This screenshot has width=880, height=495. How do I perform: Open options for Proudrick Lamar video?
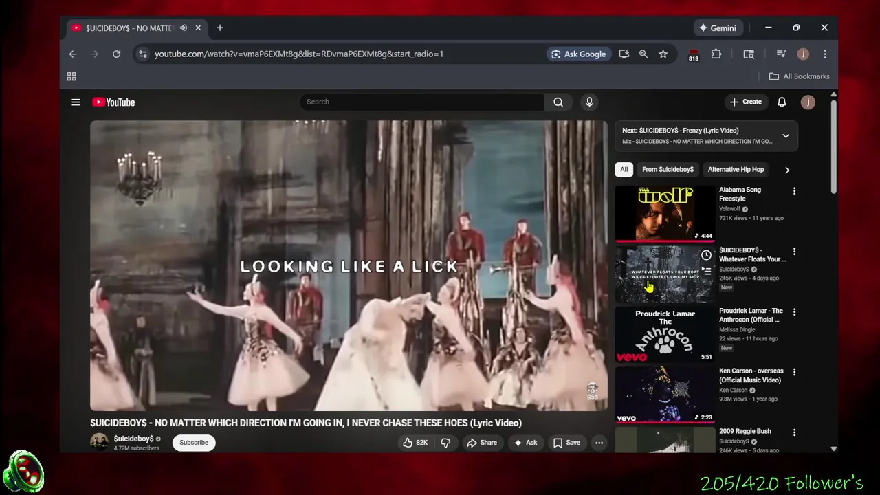pyautogui.click(x=794, y=311)
